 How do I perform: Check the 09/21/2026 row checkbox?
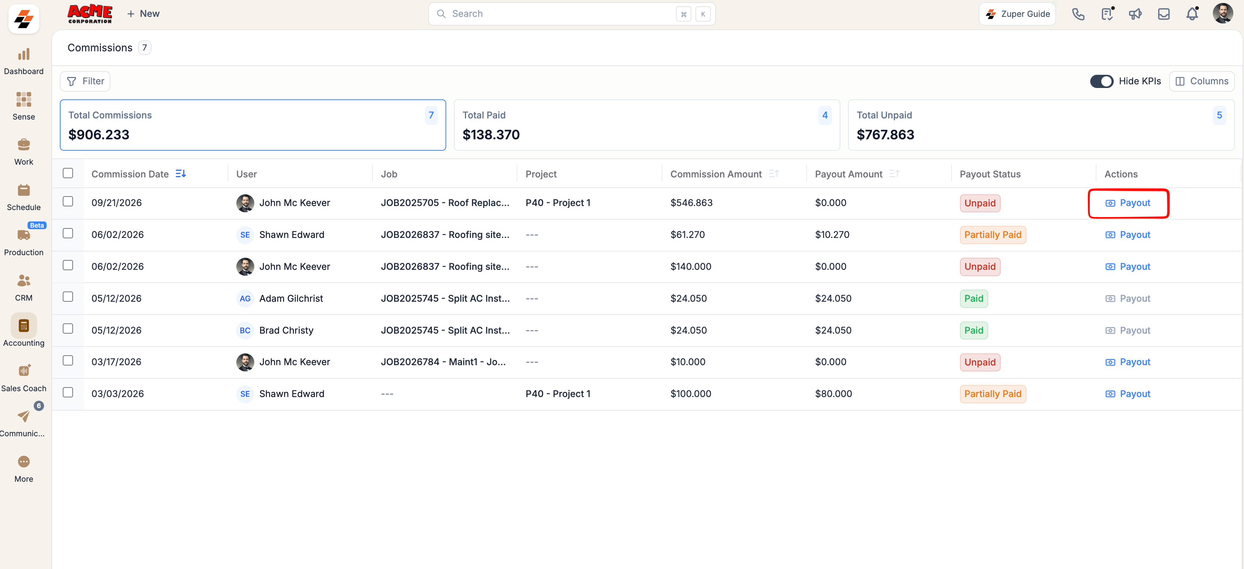[68, 201]
